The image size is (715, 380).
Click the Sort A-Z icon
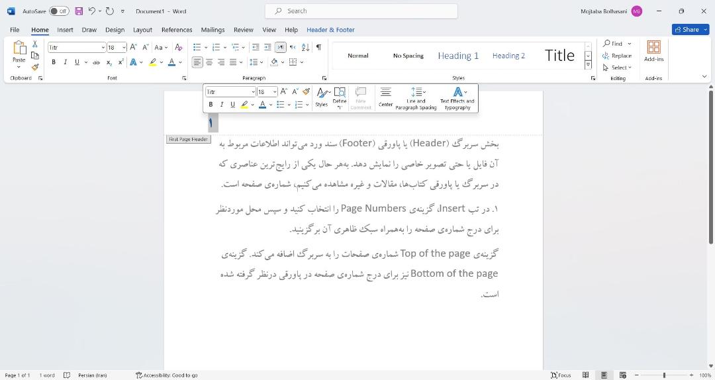coord(305,47)
